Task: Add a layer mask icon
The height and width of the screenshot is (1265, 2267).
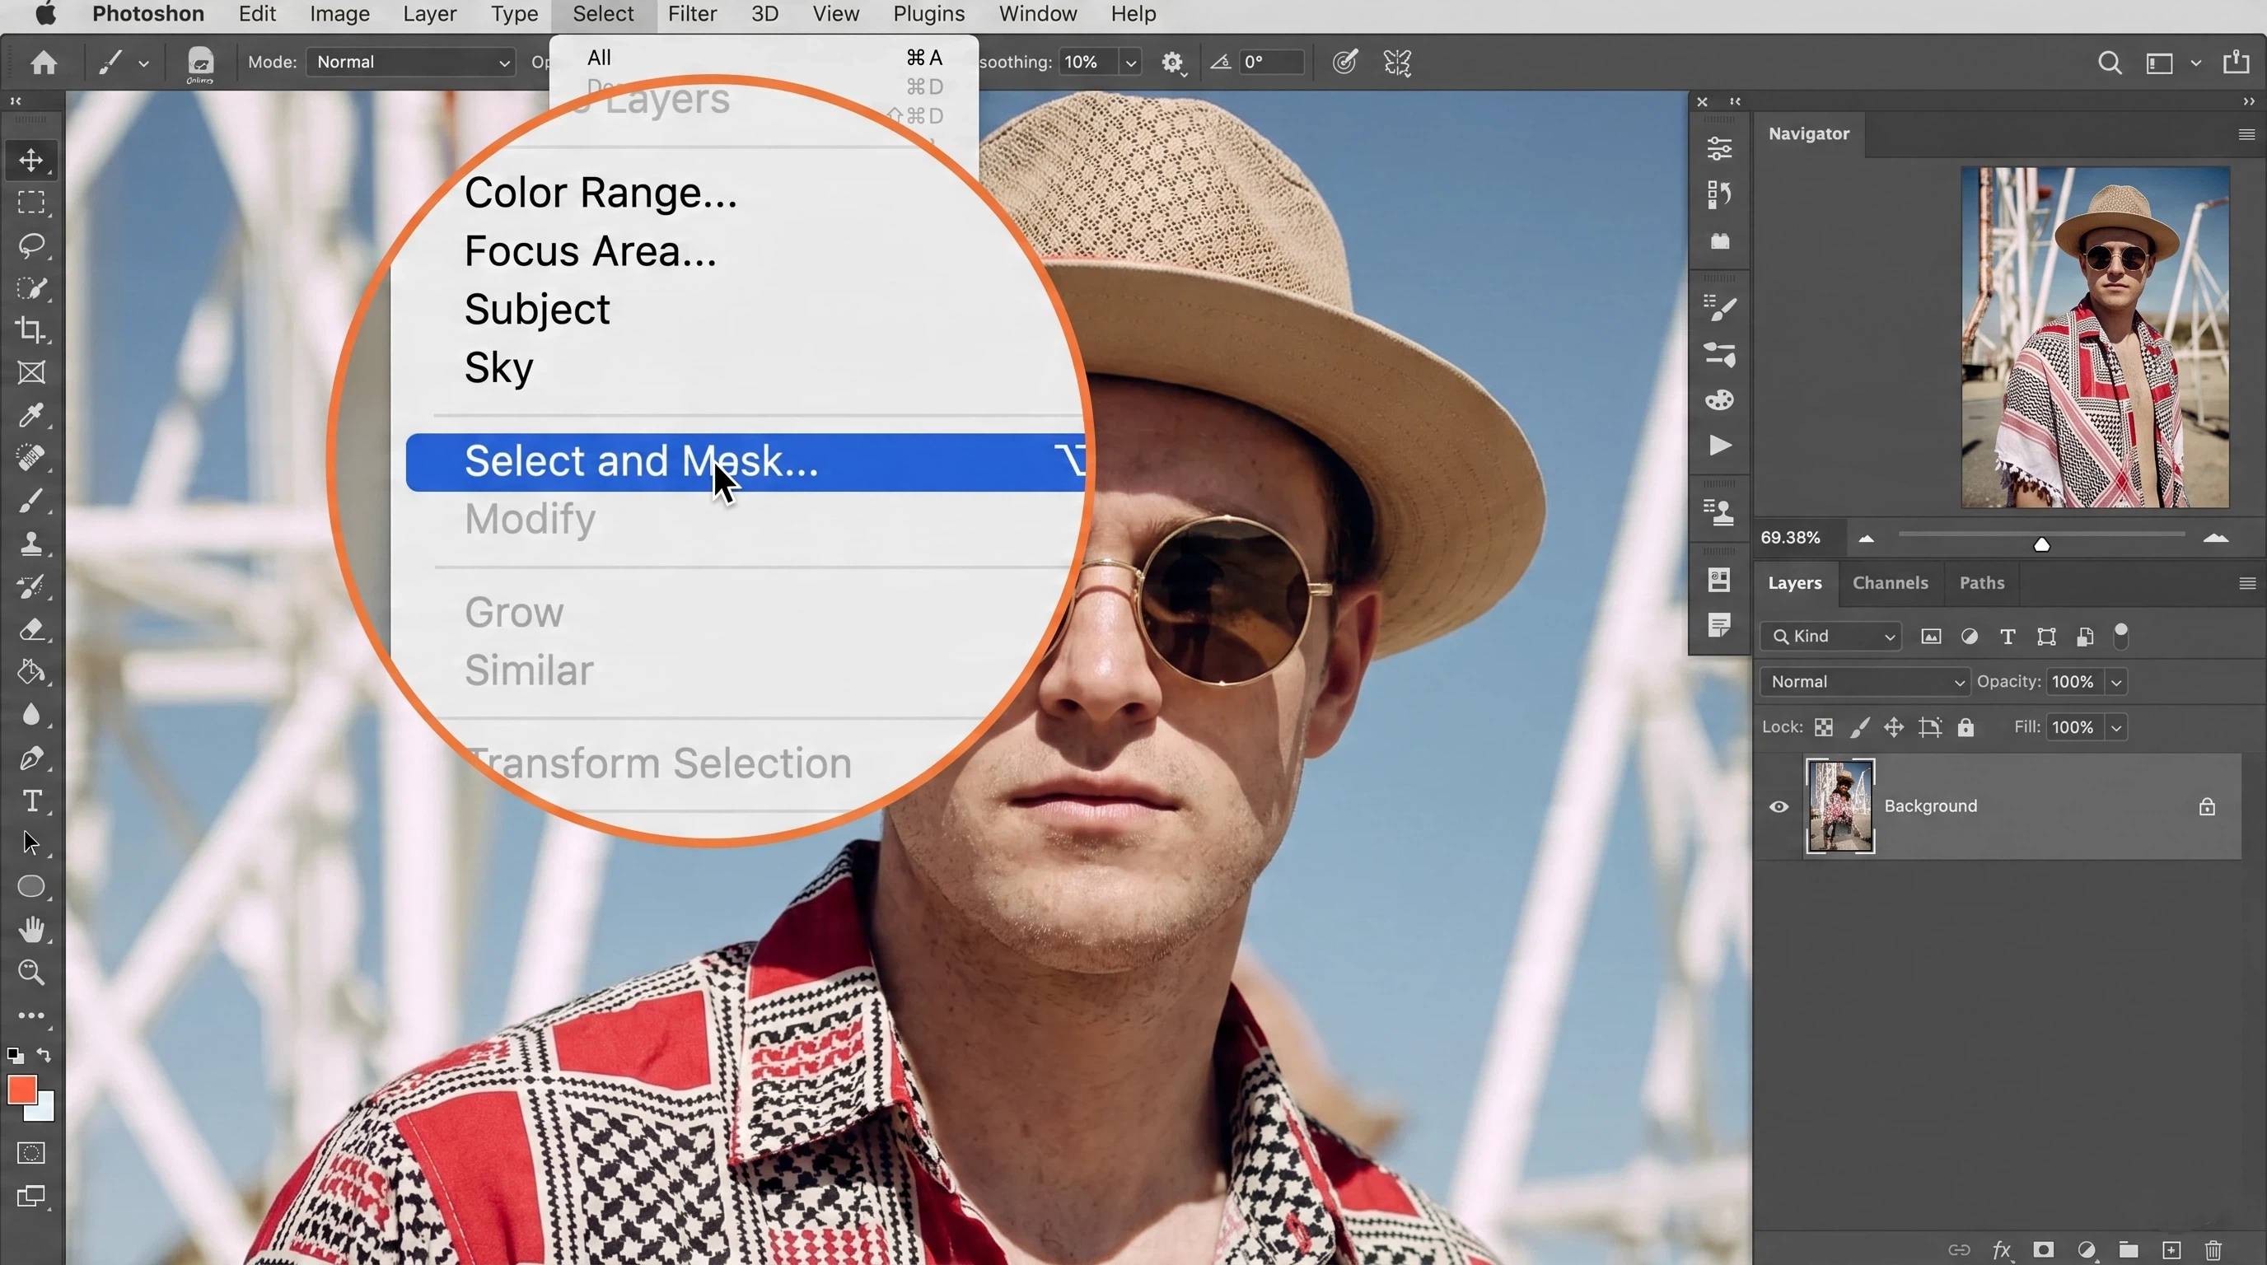Action: tap(2044, 1249)
